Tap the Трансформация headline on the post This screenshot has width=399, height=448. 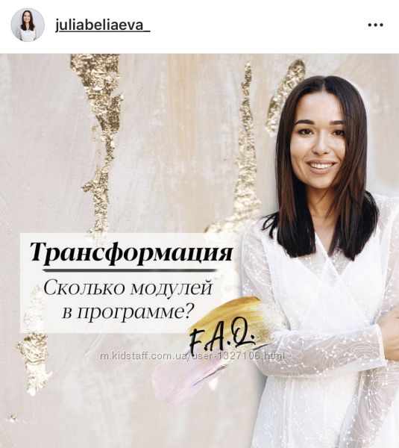click(x=131, y=252)
